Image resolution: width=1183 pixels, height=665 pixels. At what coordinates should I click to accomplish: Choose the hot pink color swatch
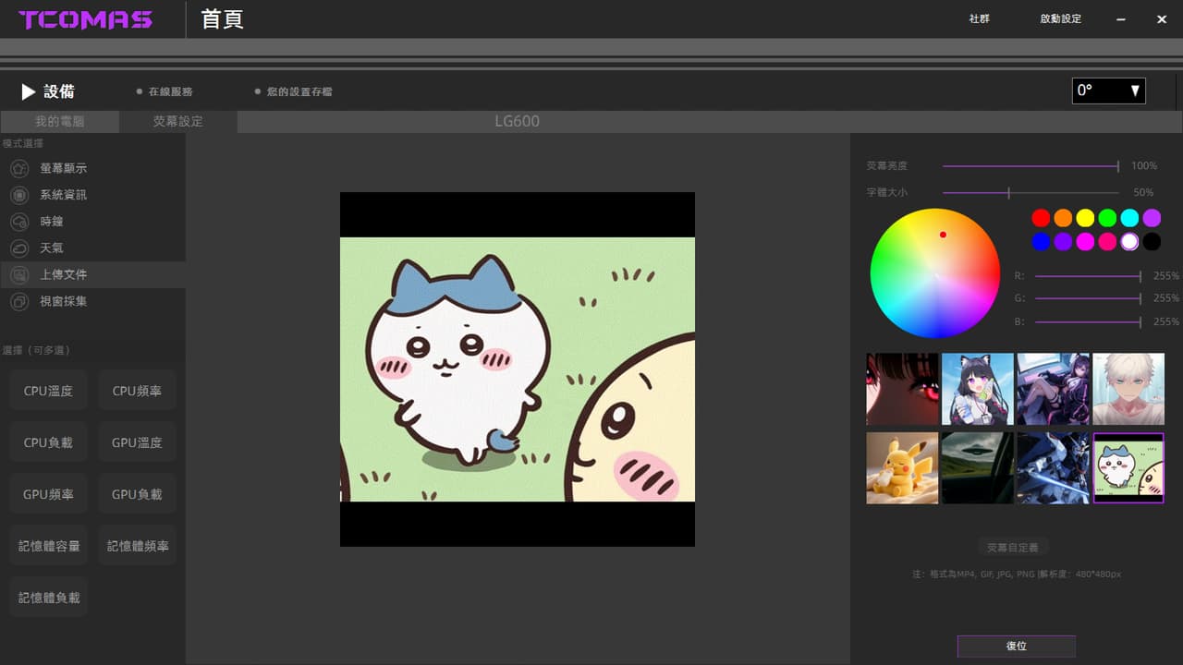1107,242
